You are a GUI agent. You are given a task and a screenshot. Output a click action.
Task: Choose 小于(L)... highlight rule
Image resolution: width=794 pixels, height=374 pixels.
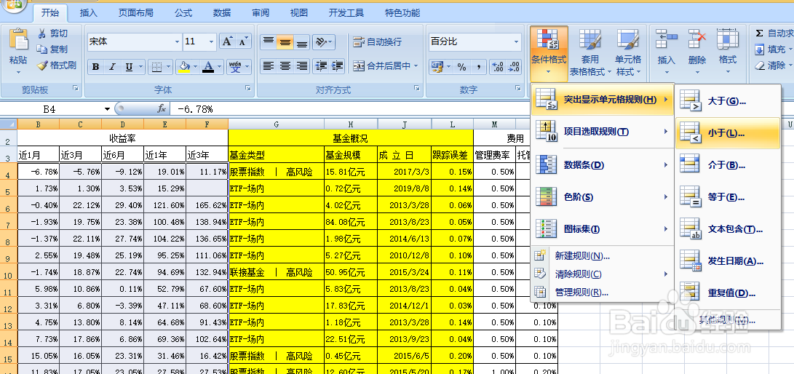(728, 133)
